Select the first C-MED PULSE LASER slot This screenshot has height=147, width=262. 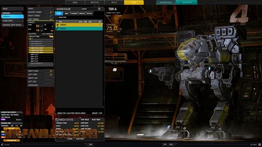point(41,48)
